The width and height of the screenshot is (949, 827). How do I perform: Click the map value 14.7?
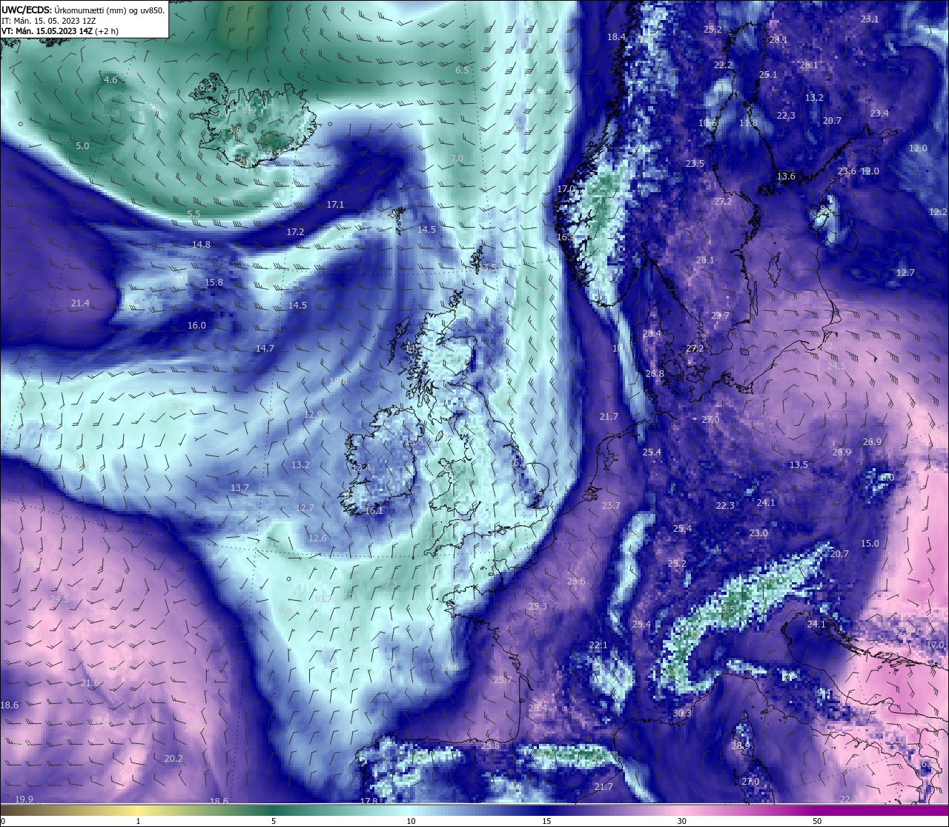point(265,349)
